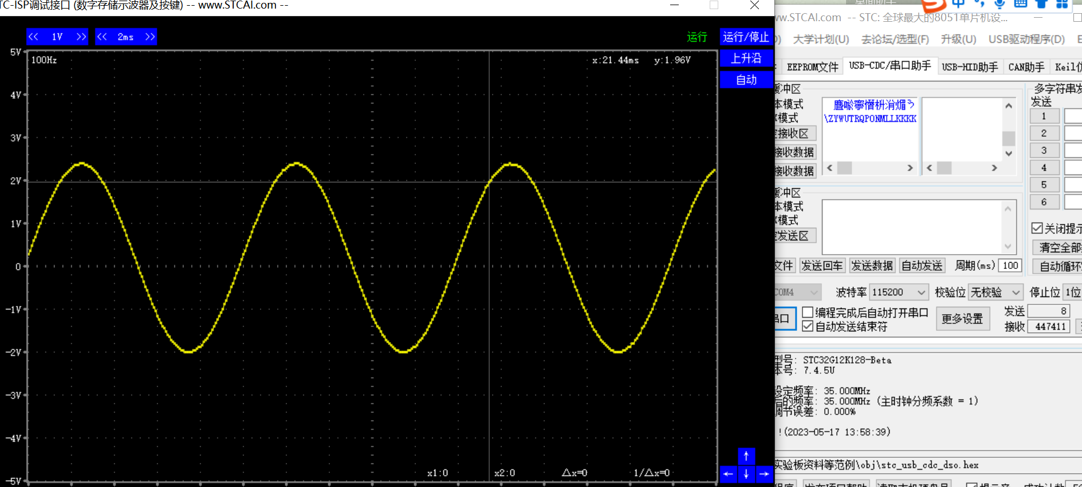Click the x1:0 cursor value
The height and width of the screenshot is (487, 1082).
pyautogui.click(x=438, y=473)
